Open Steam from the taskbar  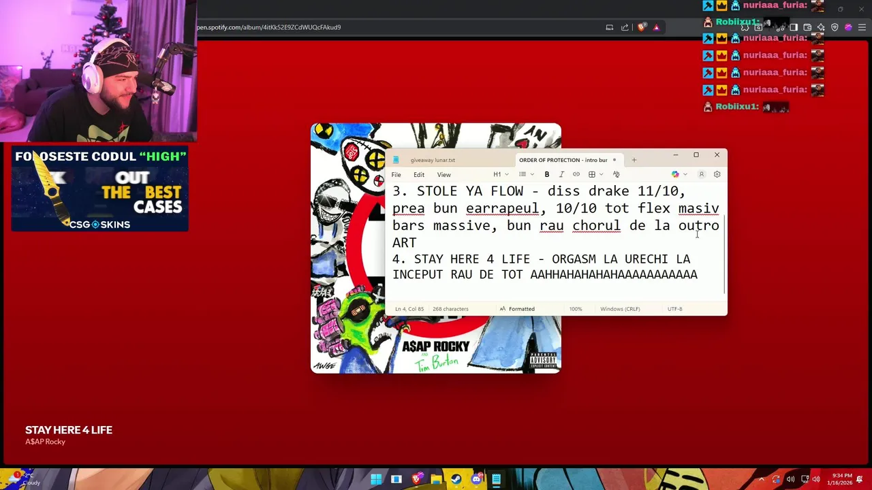click(x=456, y=479)
